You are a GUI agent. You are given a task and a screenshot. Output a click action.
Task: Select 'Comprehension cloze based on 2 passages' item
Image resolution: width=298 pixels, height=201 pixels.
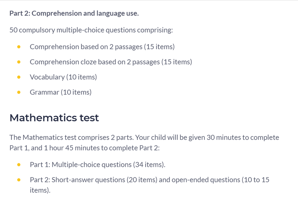(111, 62)
